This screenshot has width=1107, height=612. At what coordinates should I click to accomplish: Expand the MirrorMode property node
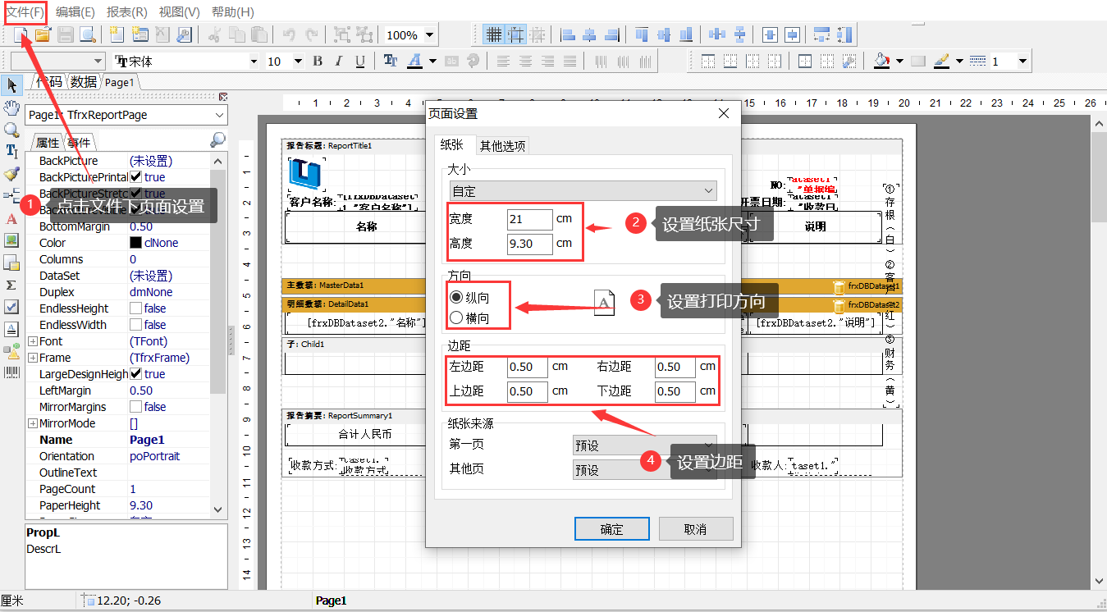(33, 423)
